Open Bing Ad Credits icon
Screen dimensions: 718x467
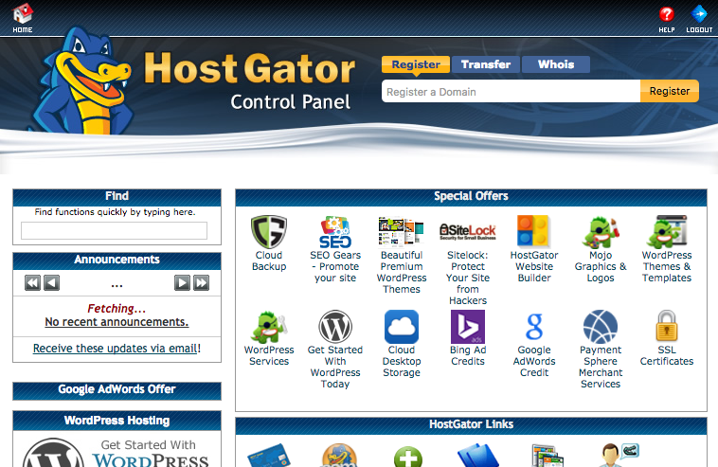point(468,327)
